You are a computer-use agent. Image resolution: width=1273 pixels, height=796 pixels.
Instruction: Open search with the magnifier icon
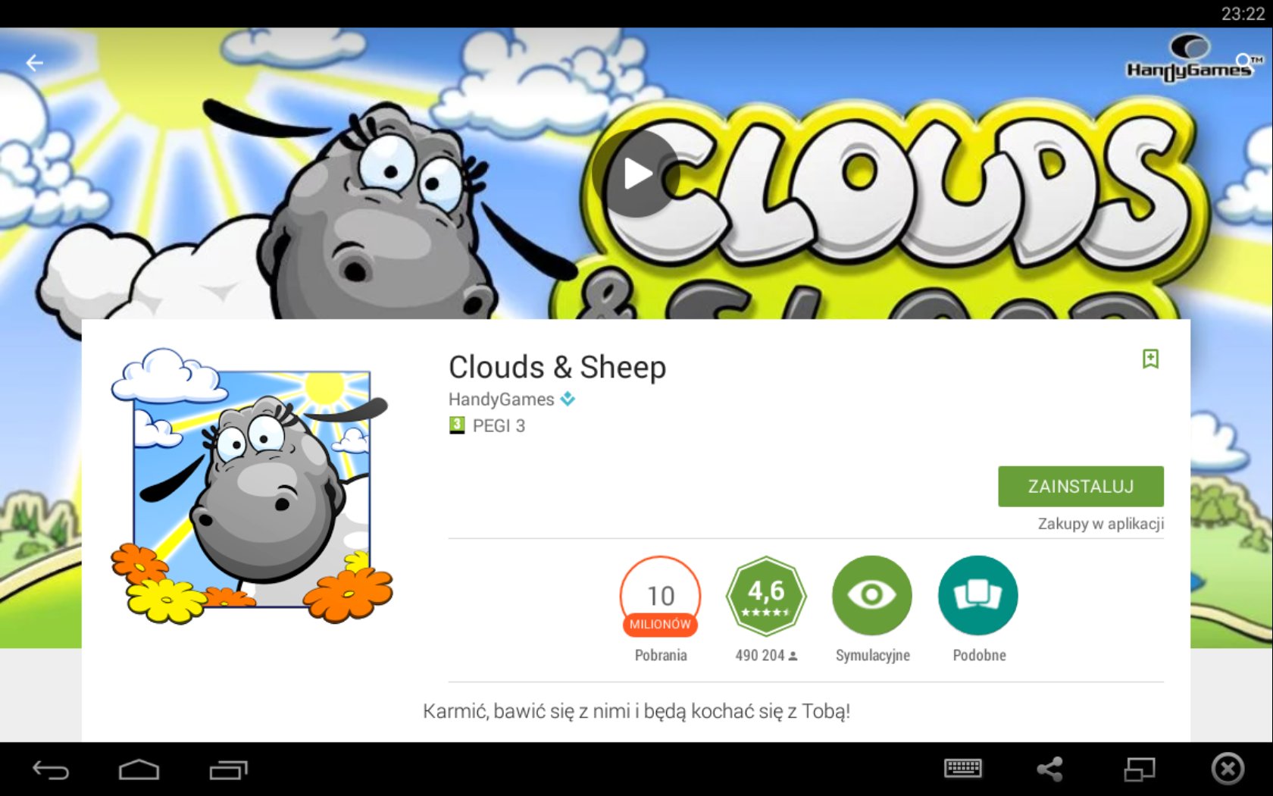click(1244, 62)
